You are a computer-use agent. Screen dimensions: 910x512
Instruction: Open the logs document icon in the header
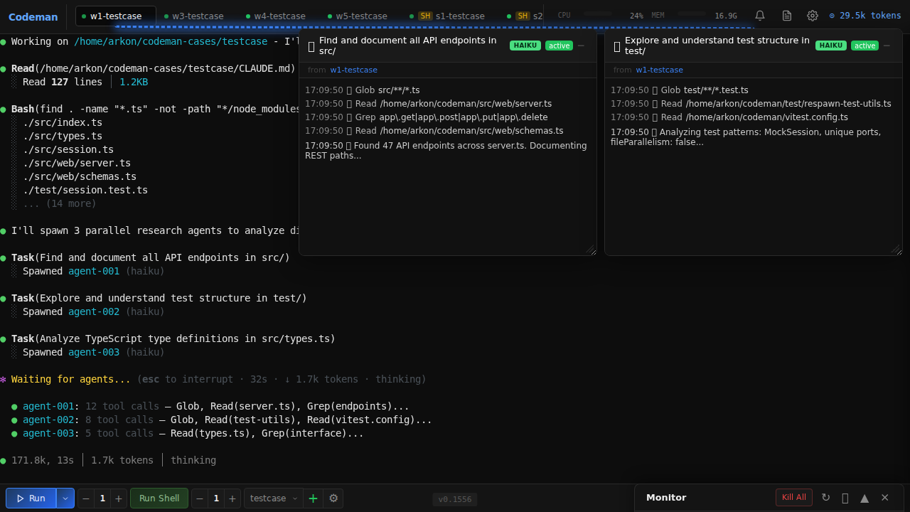pyautogui.click(x=786, y=15)
